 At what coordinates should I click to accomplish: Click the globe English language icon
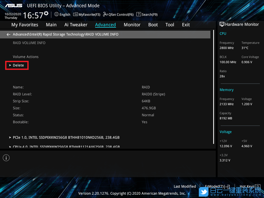tap(56, 14)
